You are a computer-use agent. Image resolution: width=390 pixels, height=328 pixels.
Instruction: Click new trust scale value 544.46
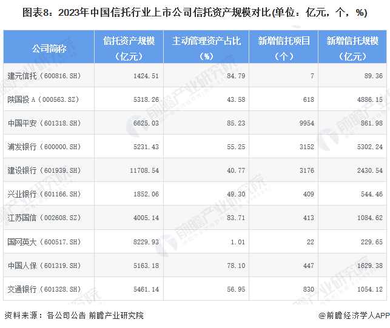pyautogui.click(x=372, y=194)
